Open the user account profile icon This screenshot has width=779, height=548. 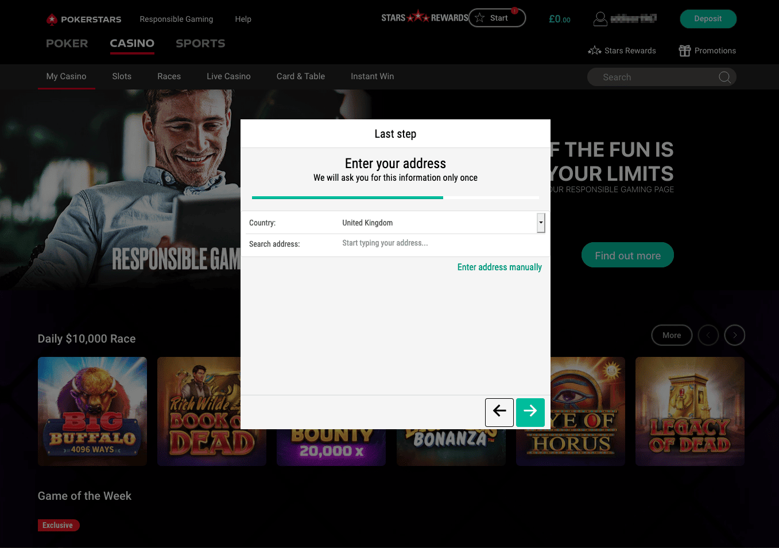600,19
